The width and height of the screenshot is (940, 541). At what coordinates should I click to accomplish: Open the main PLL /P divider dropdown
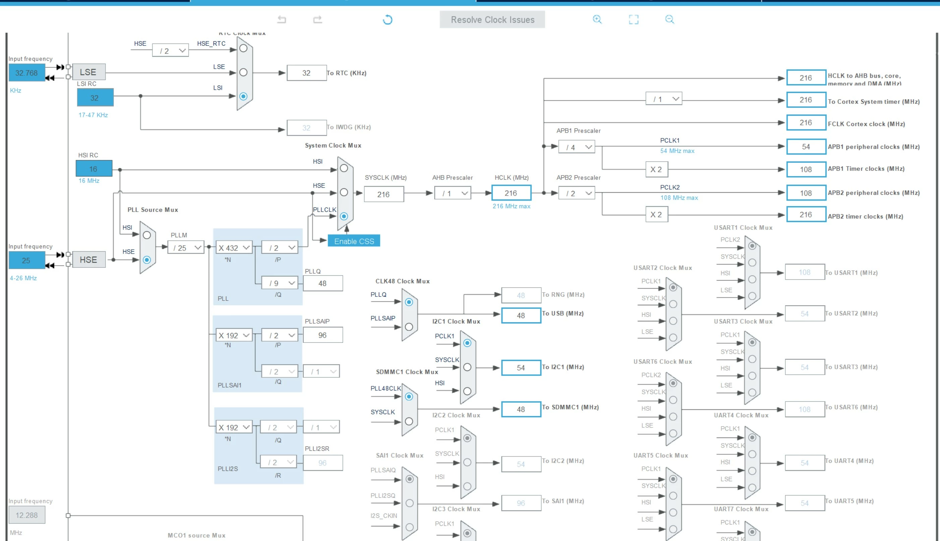[280, 248]
